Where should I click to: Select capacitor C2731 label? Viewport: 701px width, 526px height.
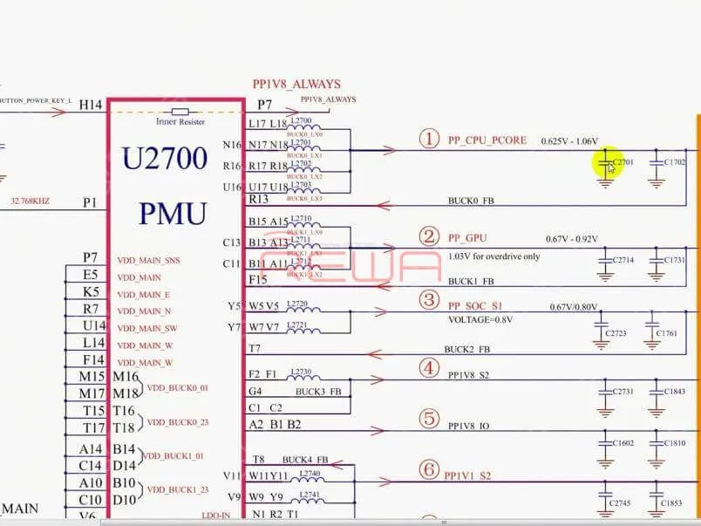[623, 392]
